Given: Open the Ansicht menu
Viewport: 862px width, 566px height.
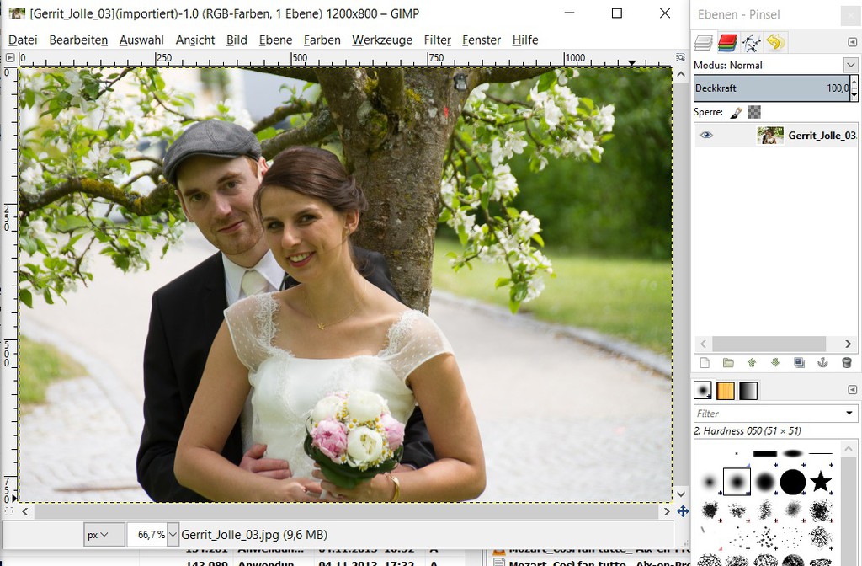Looking at the screenshot, I should coord(195,40).
